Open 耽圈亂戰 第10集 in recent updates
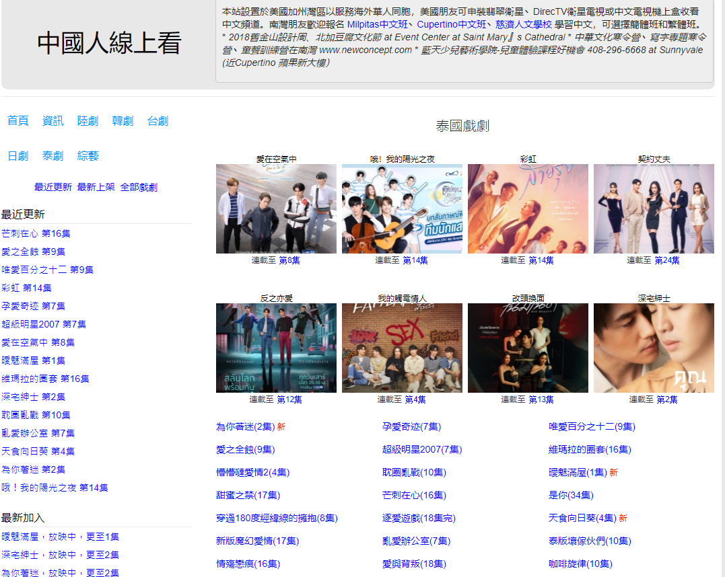725x577 pixels. point(36,415)
